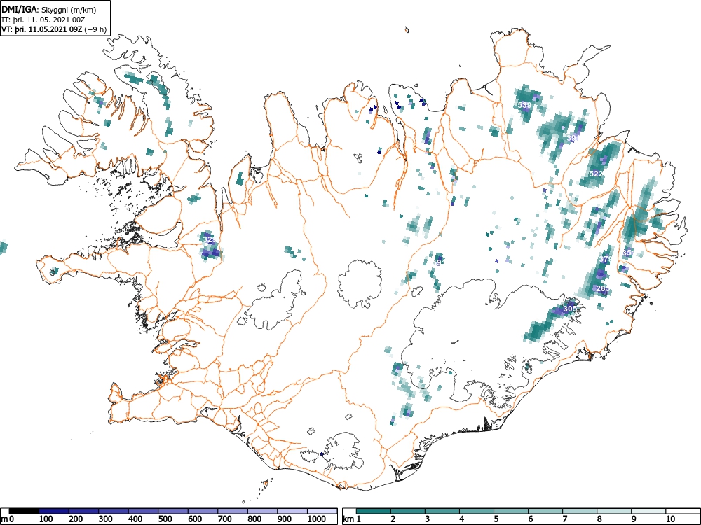
Task: Click the darkest teal swatch in km legend
Action: 374,511
